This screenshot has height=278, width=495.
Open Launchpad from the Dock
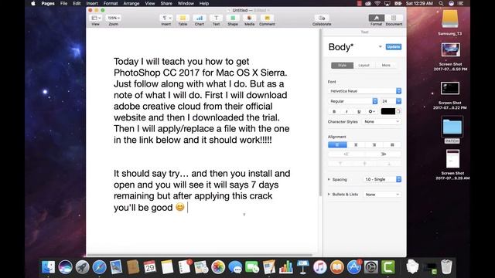tap(83, 267)
